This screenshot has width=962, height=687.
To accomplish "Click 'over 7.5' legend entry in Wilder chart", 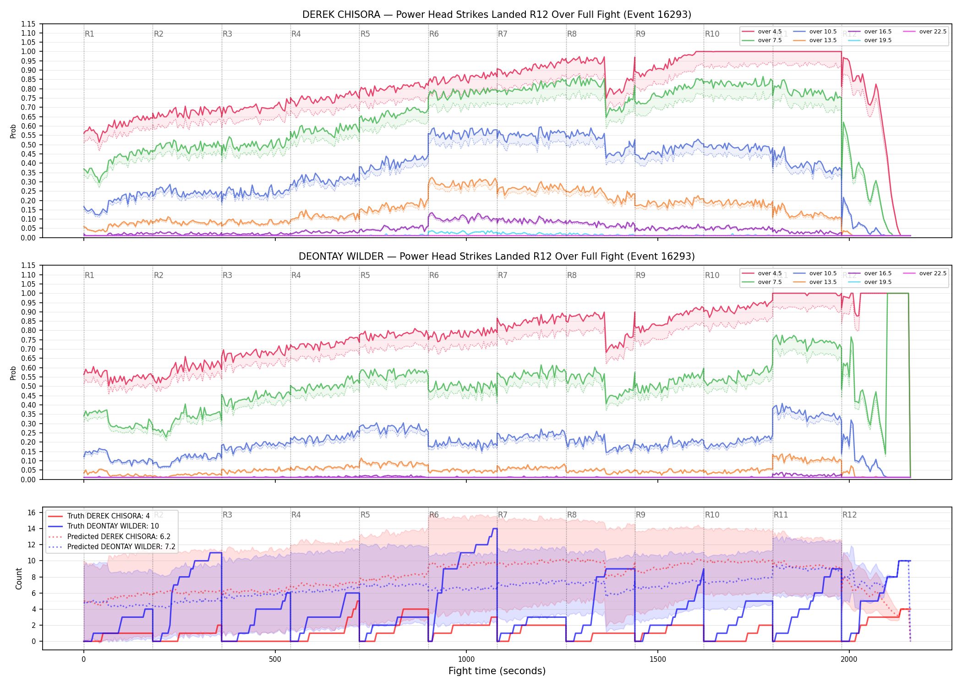I will pyautogui.click(x=762, y=282).
